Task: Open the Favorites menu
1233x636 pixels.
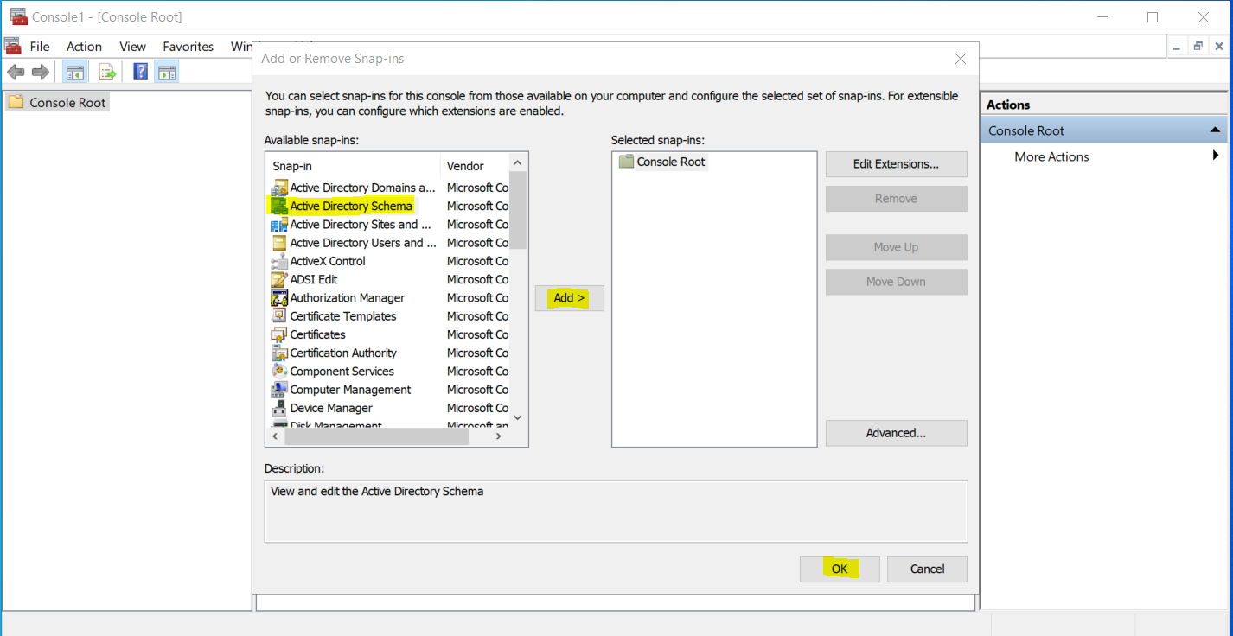Action: point(188,47)
